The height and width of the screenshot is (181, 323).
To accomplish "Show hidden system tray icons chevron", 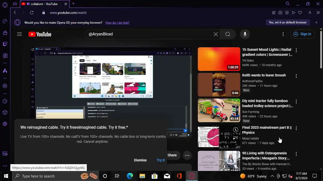I will tap(272, 176).
